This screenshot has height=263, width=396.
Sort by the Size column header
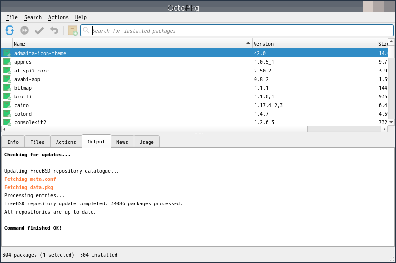383,44
